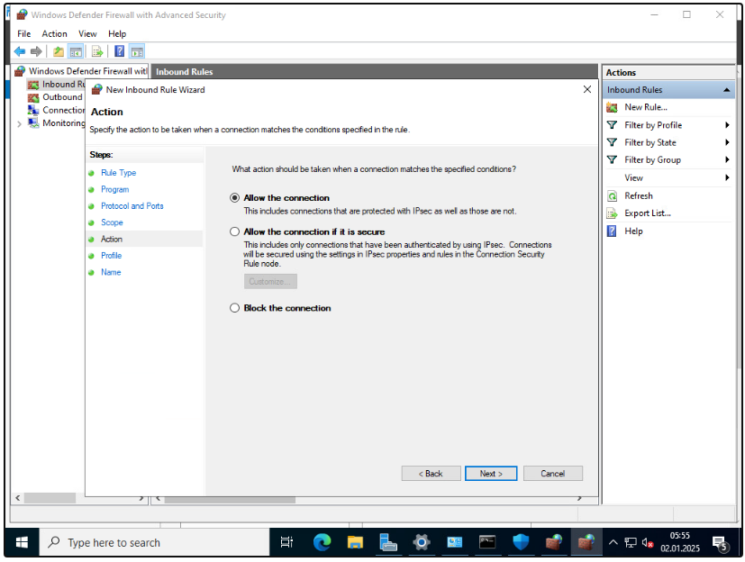Screen dimensions: 745x562
Task: Open the File menu
Action: pos(23,33)
